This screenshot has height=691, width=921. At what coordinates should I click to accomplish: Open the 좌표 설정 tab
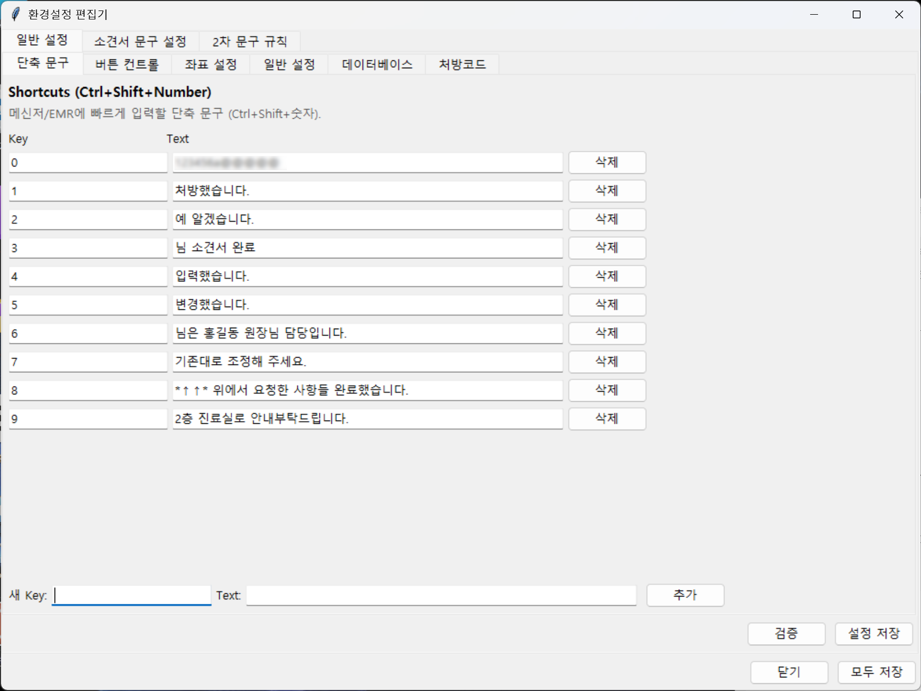(210, 64)
